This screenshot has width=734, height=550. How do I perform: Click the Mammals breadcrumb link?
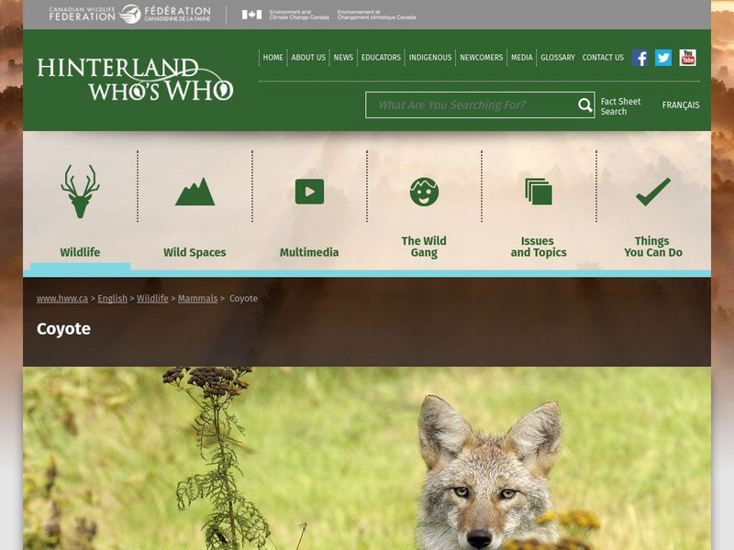(x=197, y=299)
